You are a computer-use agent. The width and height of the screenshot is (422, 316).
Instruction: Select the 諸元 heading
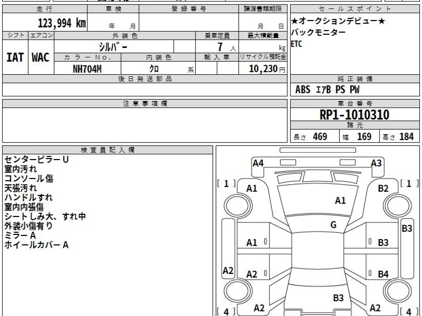355,125
